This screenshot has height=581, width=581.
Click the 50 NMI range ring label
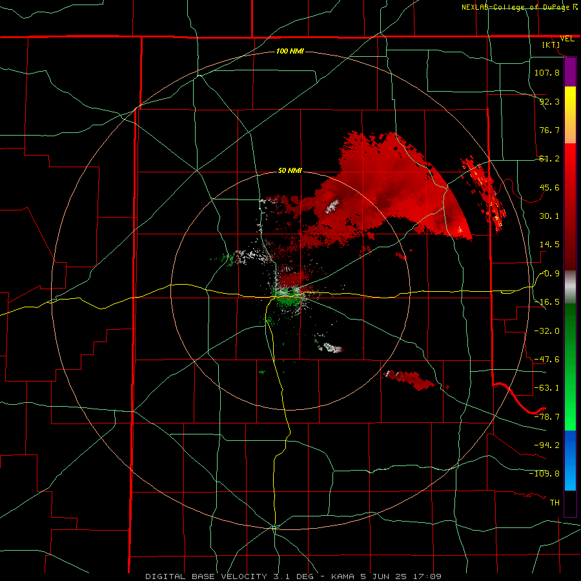coord(290,171)
